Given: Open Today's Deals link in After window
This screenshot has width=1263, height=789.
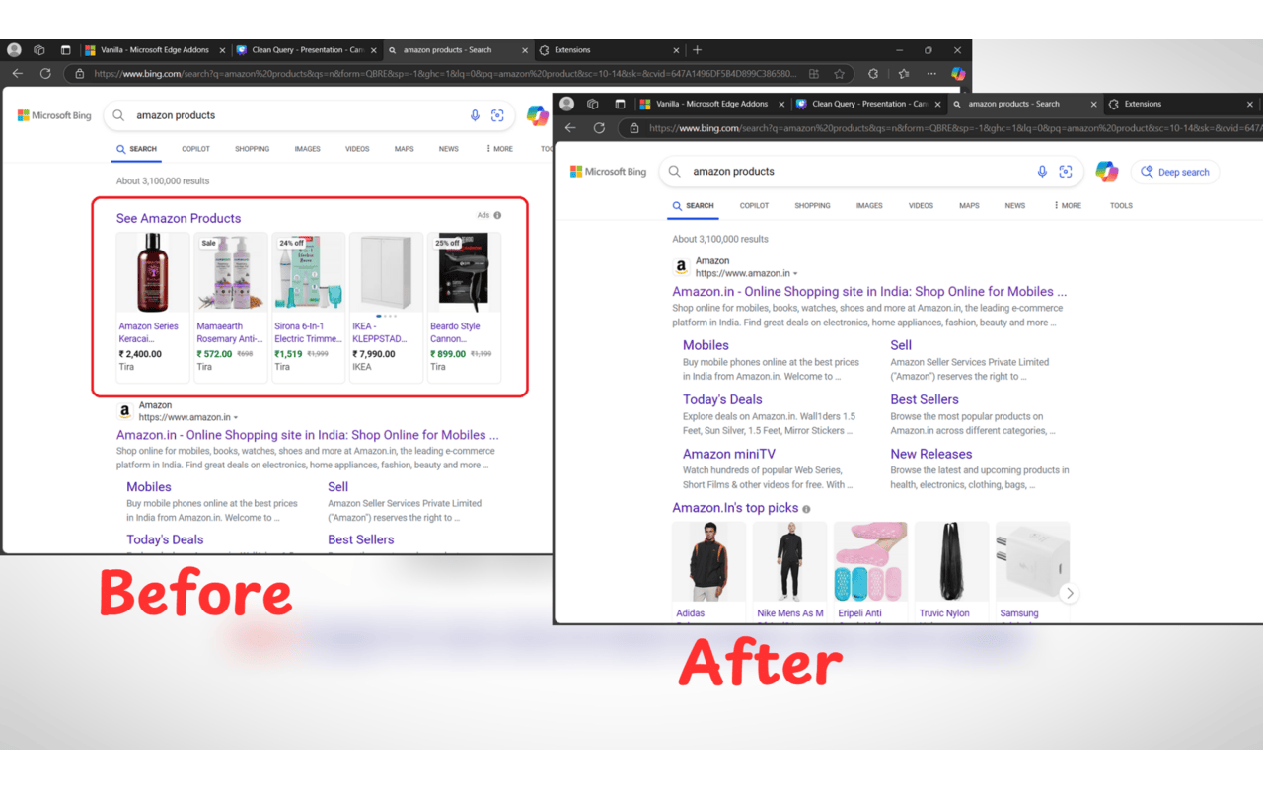Looking at the screenshot, I should [x=722, y=399].
